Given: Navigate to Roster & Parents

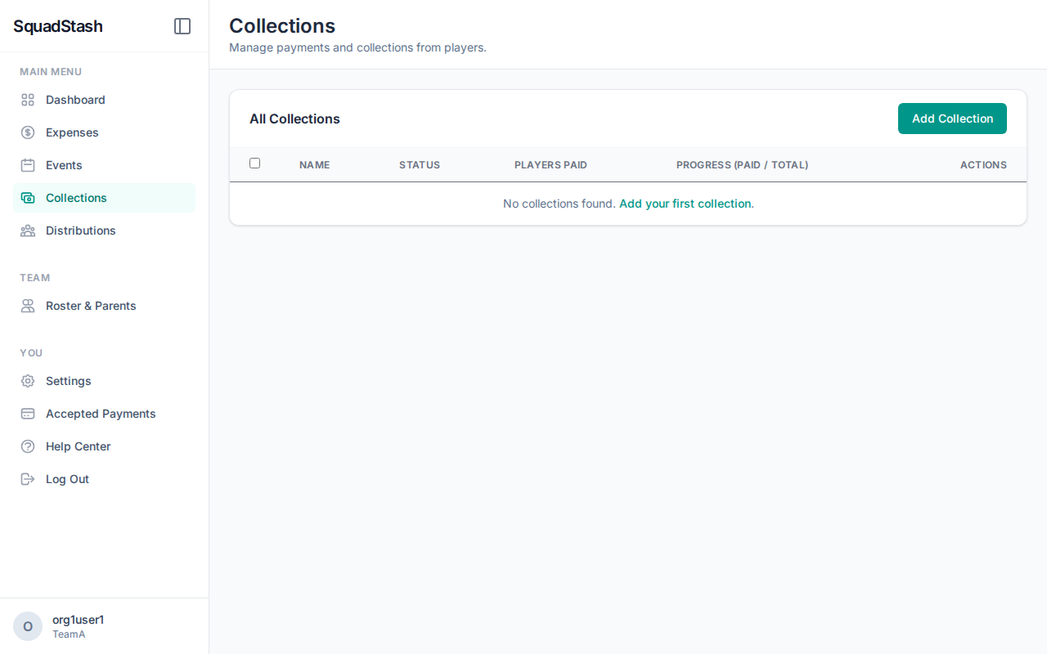Looking at the screenshot, I should (x=91, y=306).
